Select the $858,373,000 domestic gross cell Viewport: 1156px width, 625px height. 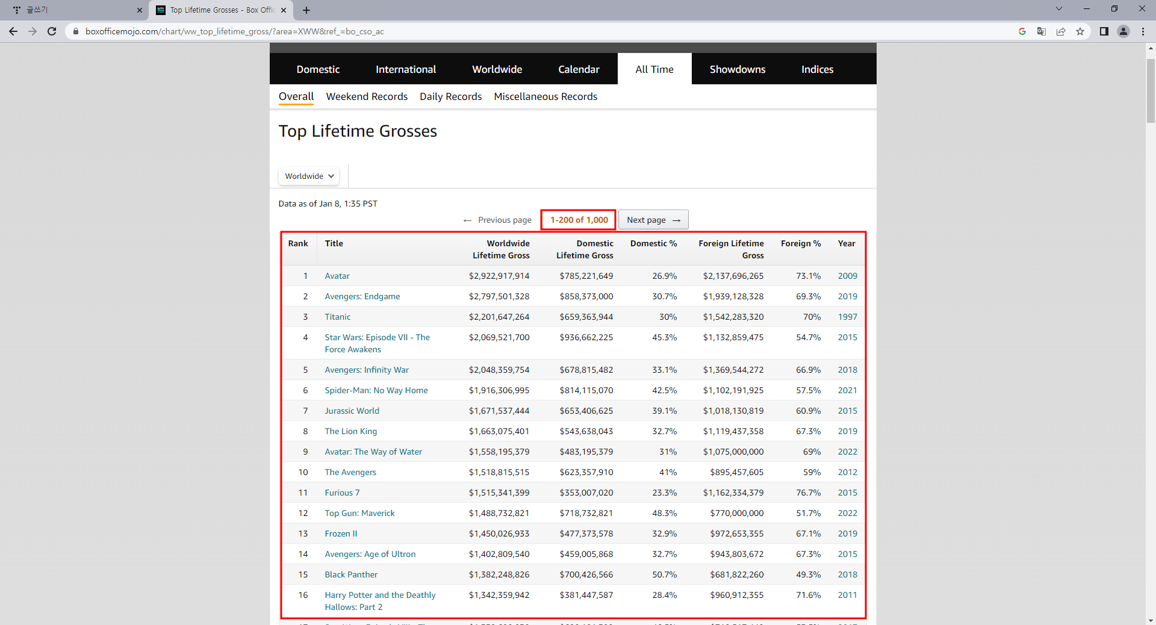(x=586, y=296)
